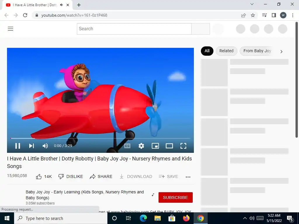Open the Windows Start menu
Image resolution: width=299 pixels, height=224 pixels.
[x=7, y=218]
